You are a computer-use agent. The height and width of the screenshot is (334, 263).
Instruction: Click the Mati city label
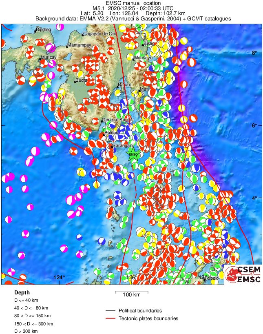click(x=144, y=89)
